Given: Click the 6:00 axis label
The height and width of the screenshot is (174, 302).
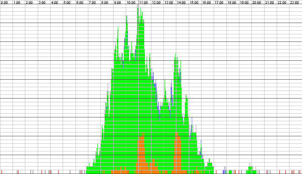Looking at the screenshot, I should (80, 3).
